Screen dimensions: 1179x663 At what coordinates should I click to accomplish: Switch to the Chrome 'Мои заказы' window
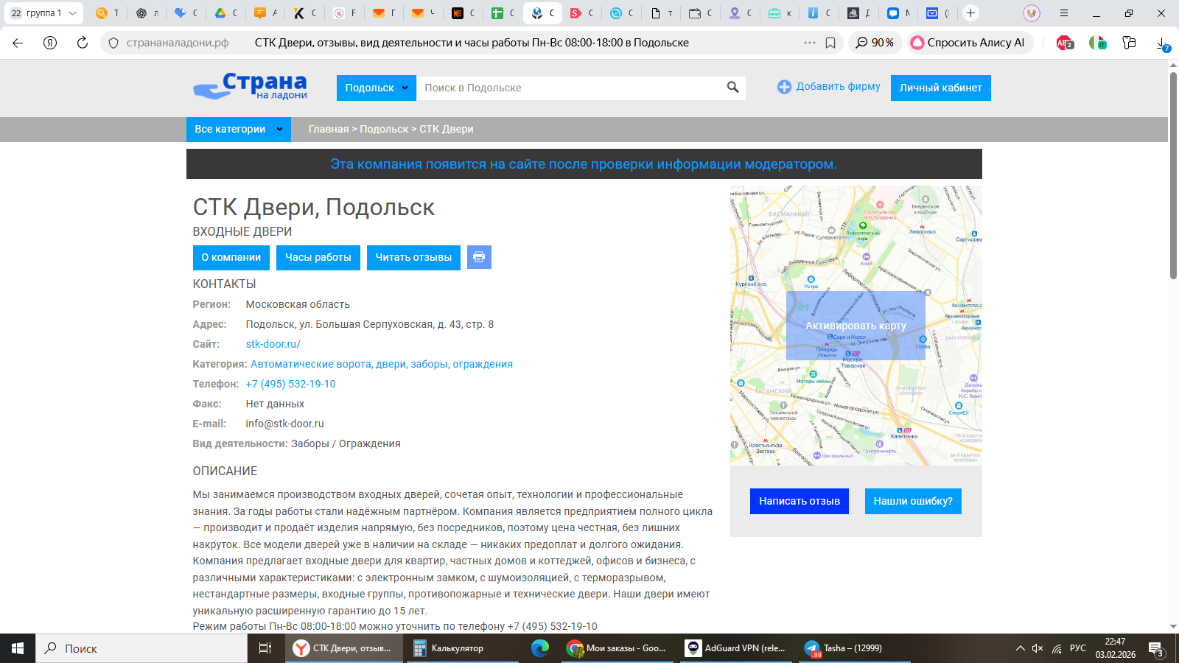[619, 648]
